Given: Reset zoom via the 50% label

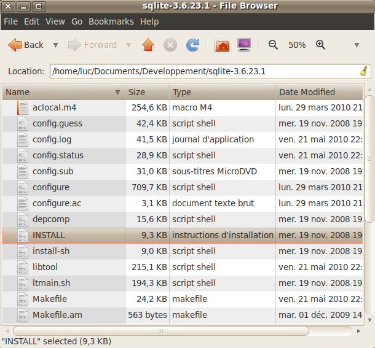Looking at the screenshot, I should [x=297, y=45].
